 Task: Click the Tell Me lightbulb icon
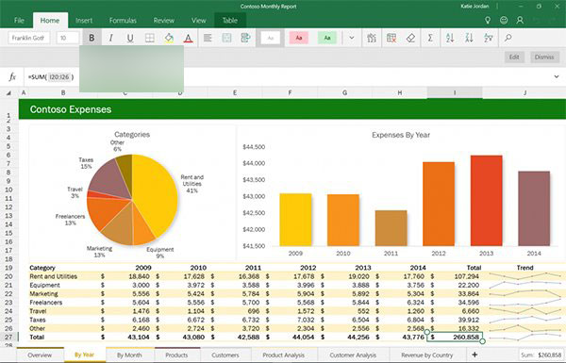coord(488,20)
